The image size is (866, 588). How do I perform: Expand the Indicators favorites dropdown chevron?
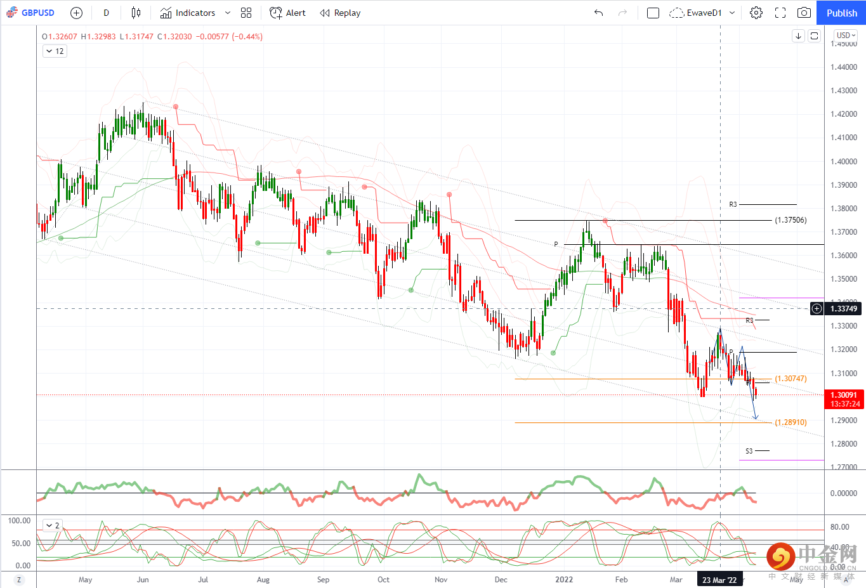point(228,13)
